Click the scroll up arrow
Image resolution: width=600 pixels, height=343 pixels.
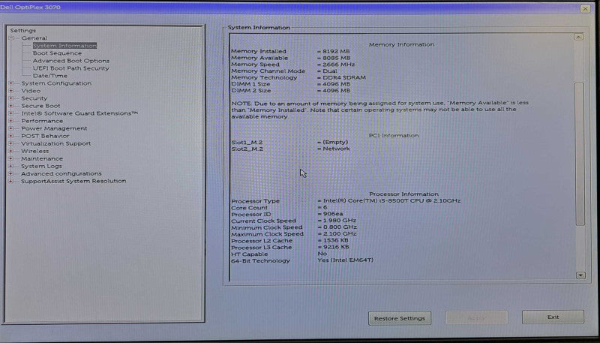pyautogui.click(x=579, y=37)
